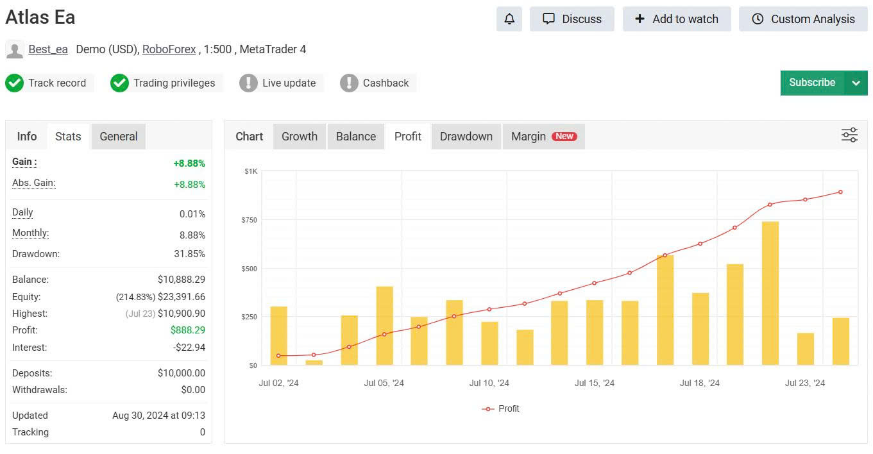Viewport: 873px width, 454px height.
Task: Expand the Subscribe dropdown arrow
Action: tap(856, 83)
